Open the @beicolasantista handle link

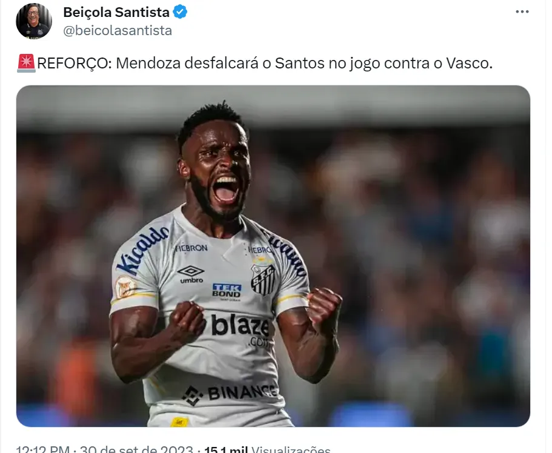(x=118, y=31)
